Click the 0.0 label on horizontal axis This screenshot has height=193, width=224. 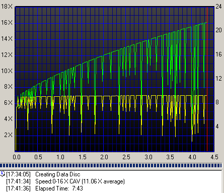(x=17, y=157)
